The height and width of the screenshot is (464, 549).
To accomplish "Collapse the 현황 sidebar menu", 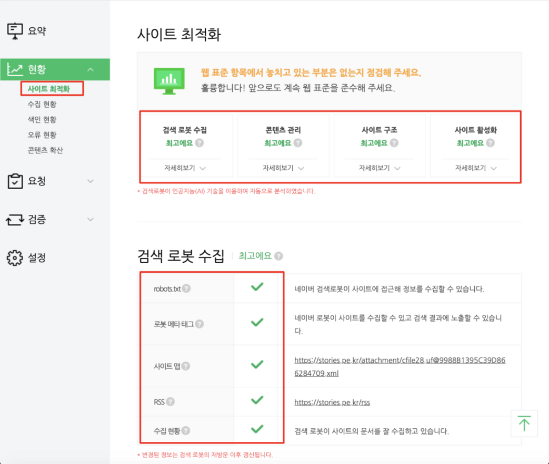I will 91,69.
